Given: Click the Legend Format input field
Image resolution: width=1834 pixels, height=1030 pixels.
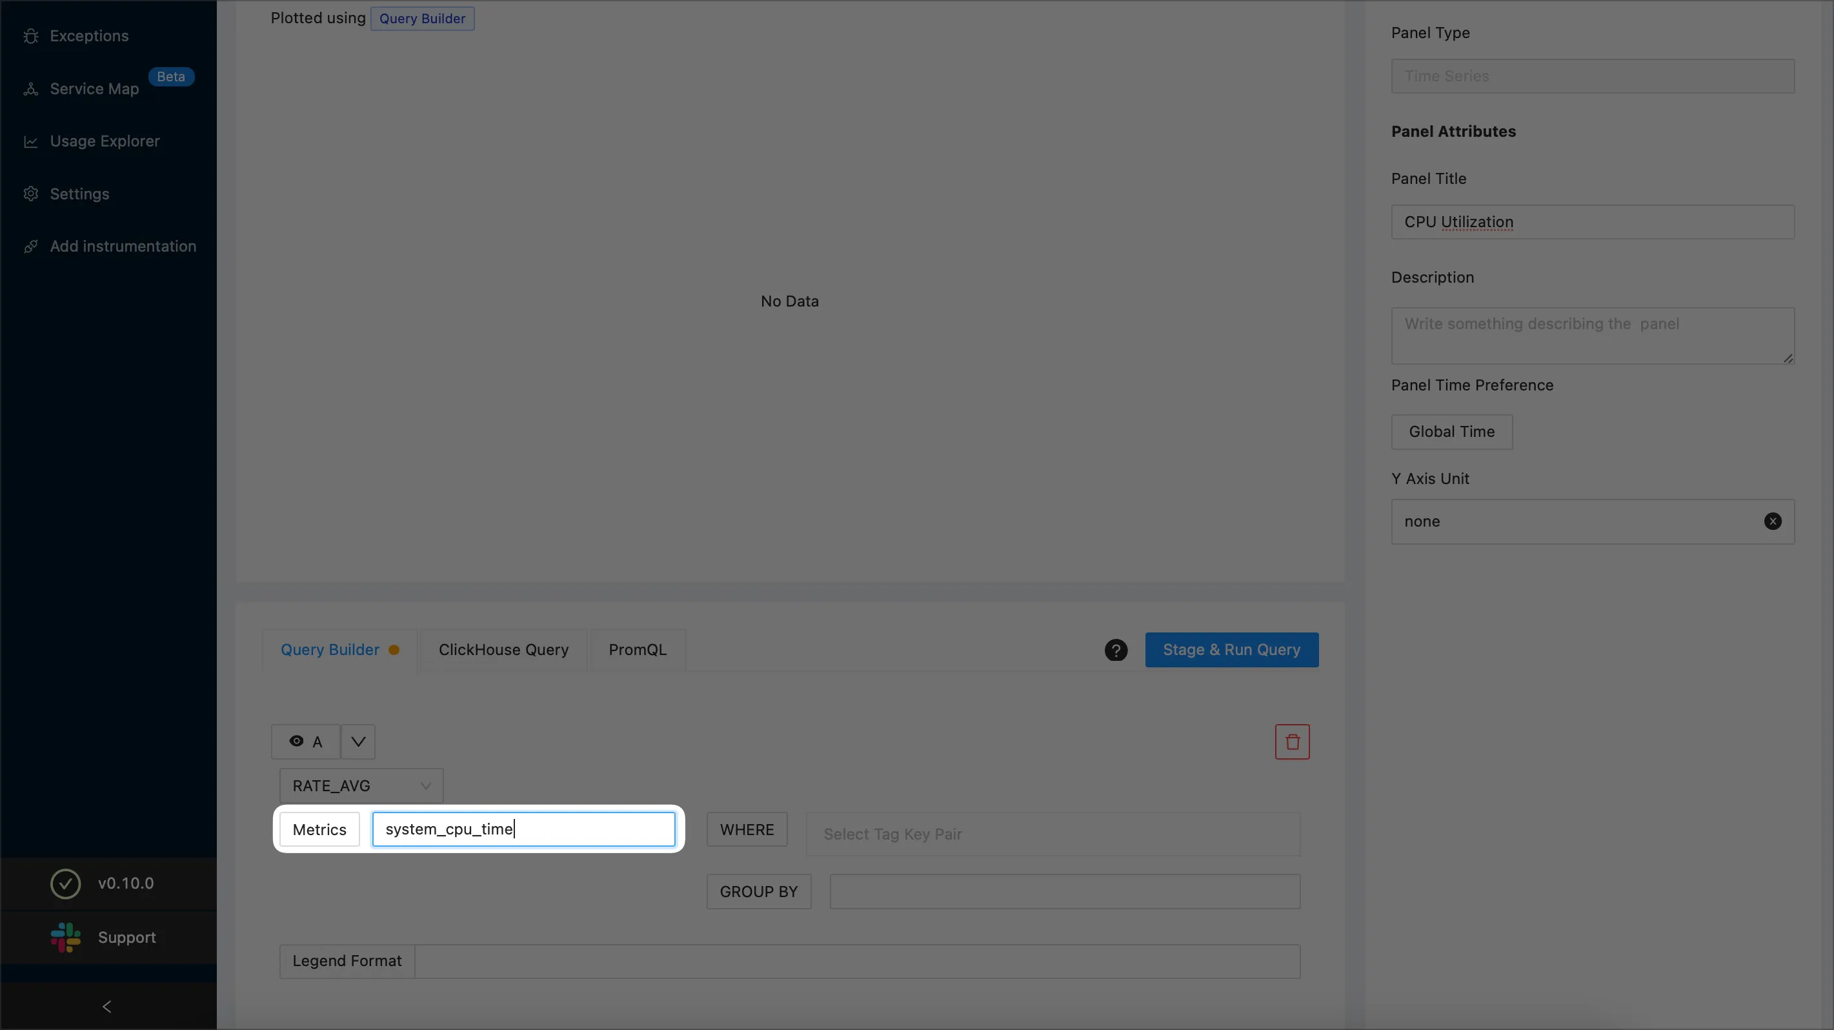Looking at the screenshot, I should [857, 962].
